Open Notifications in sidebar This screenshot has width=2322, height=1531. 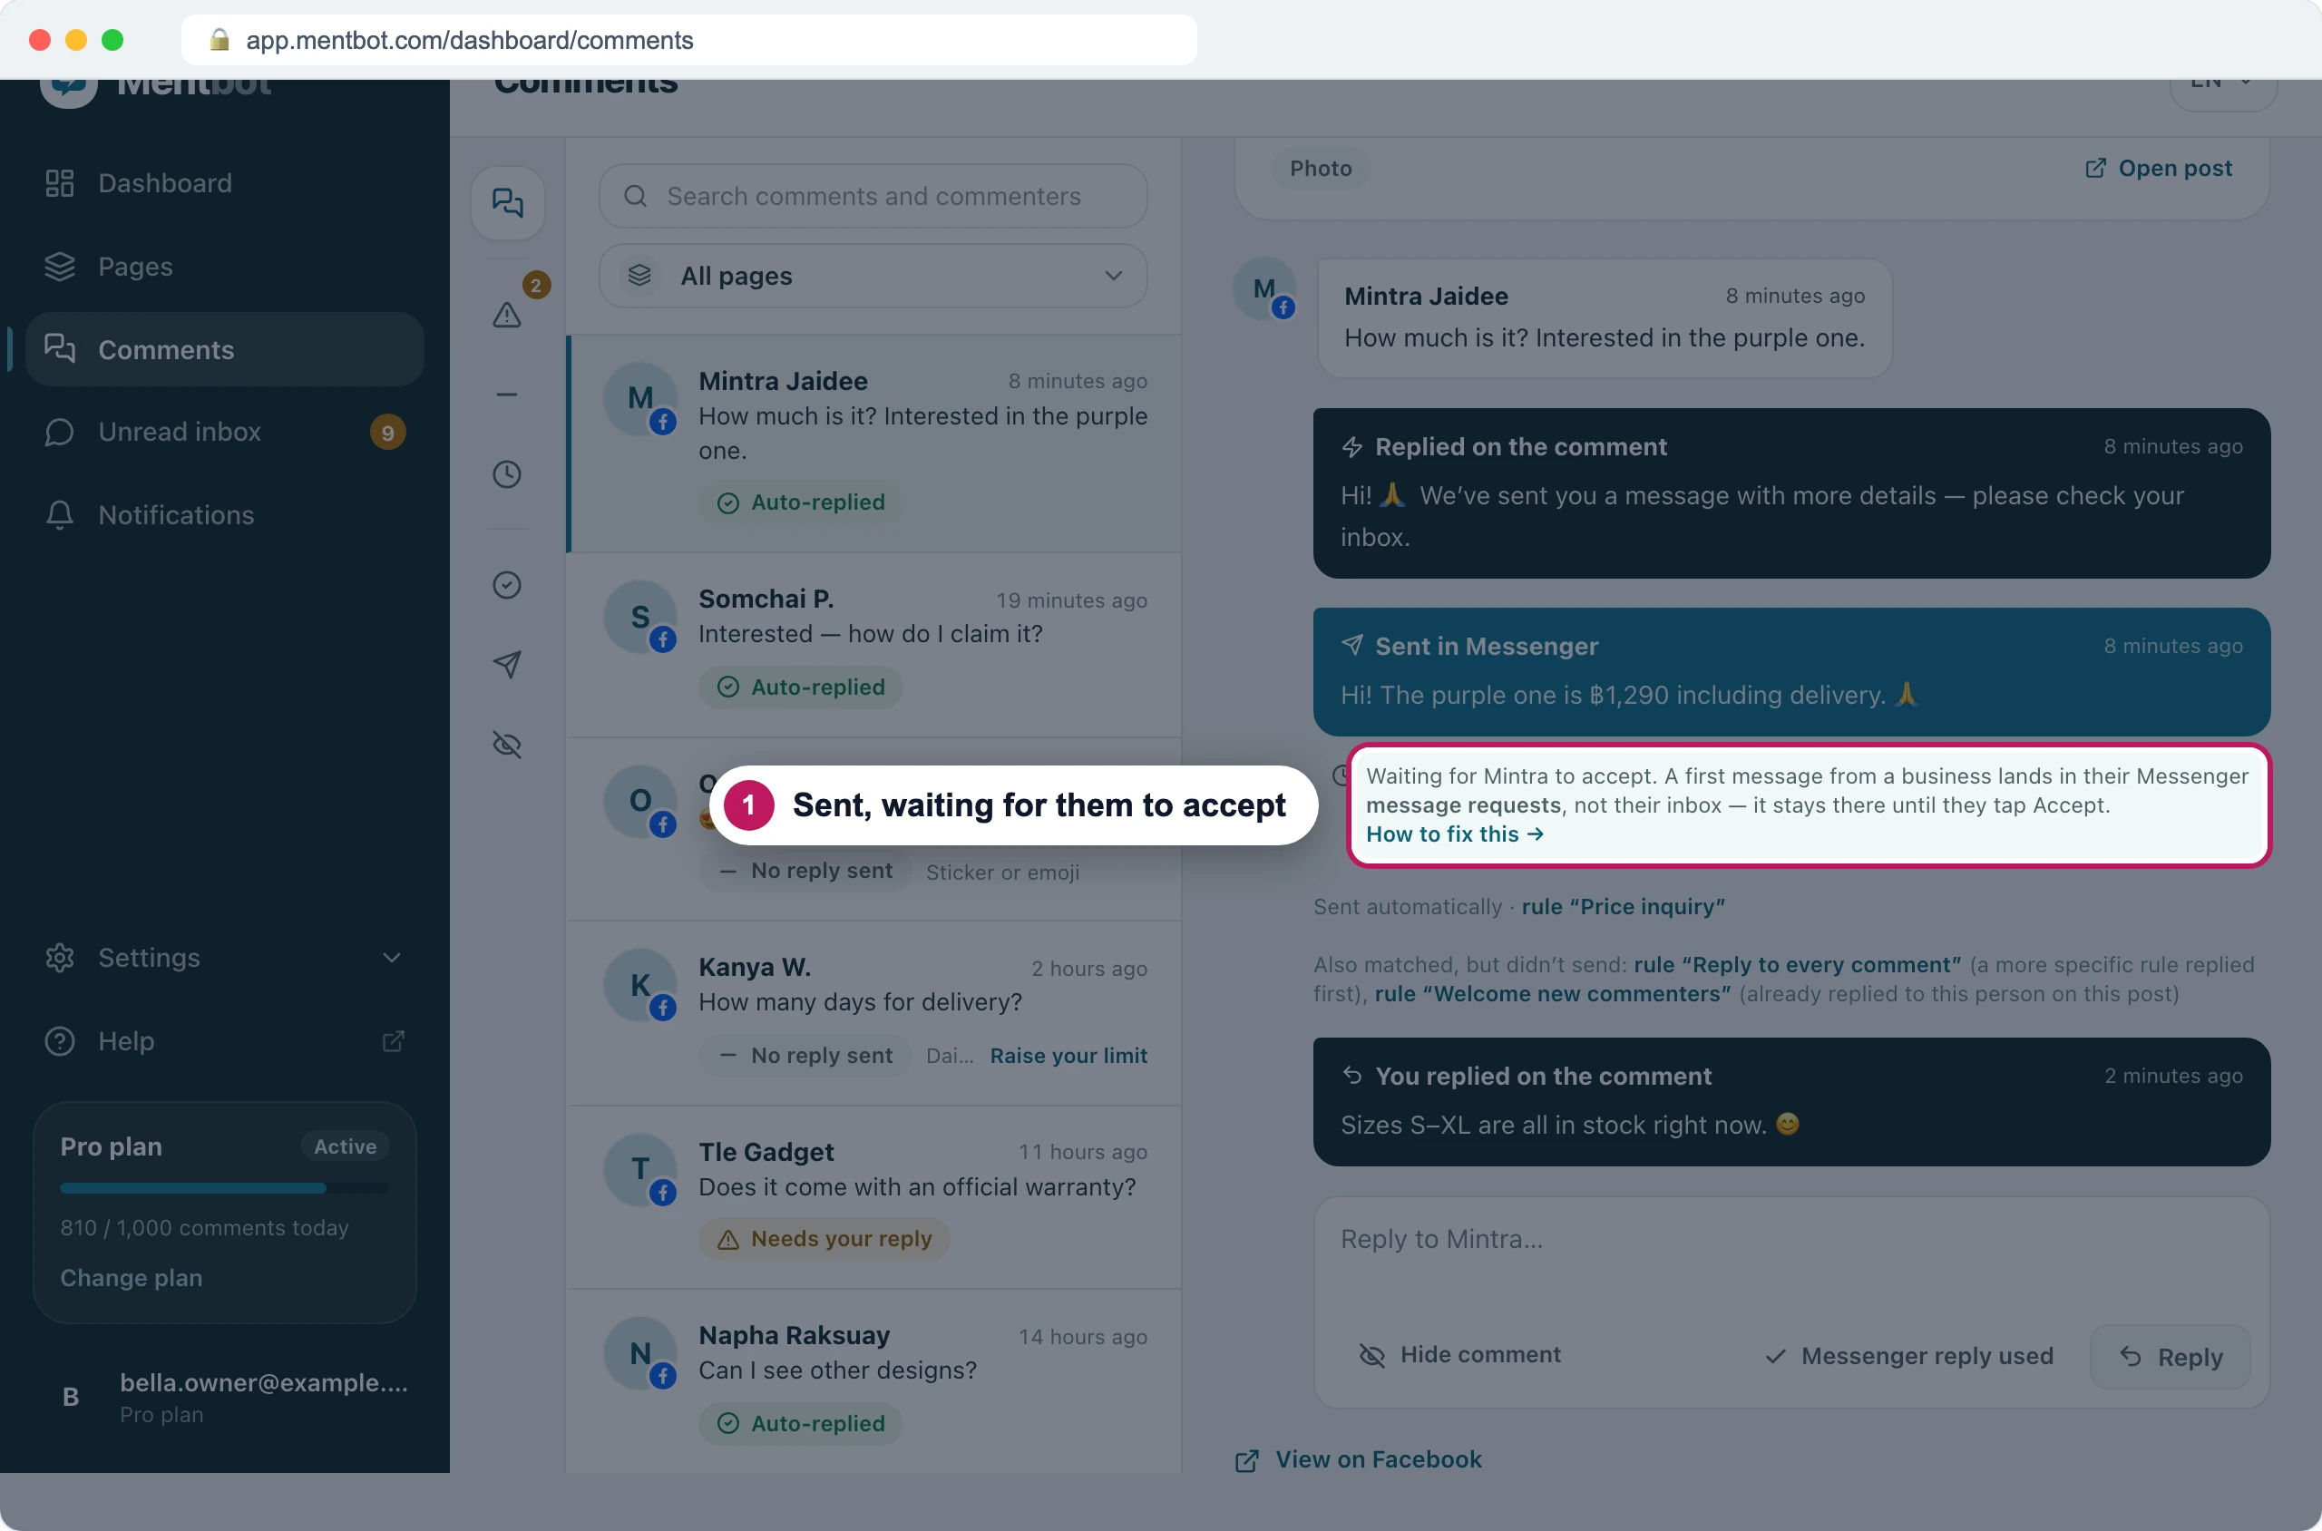coord(225,514)
